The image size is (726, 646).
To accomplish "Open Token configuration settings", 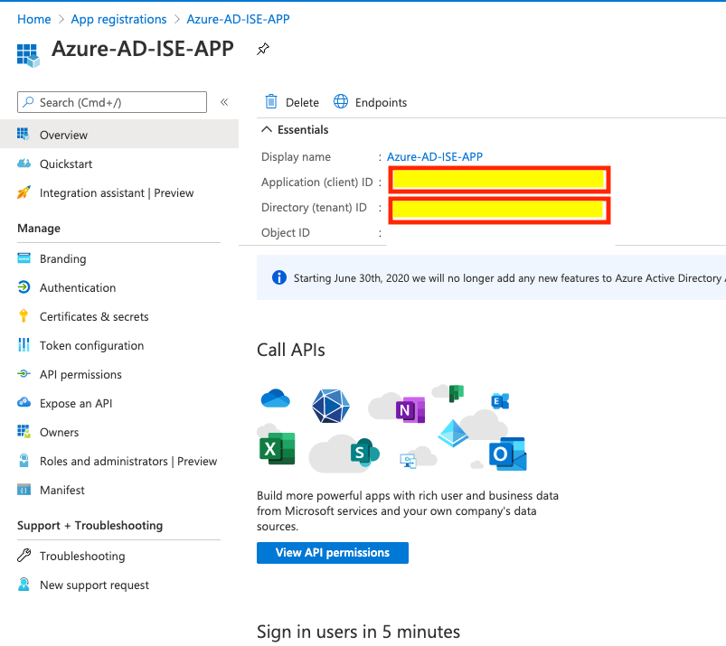I will tap(93, 345).
